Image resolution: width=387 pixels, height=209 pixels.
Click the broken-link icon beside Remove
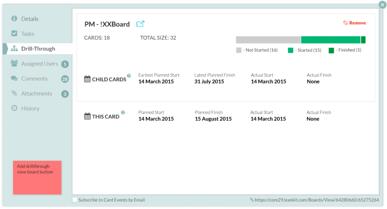click(345, 23)
